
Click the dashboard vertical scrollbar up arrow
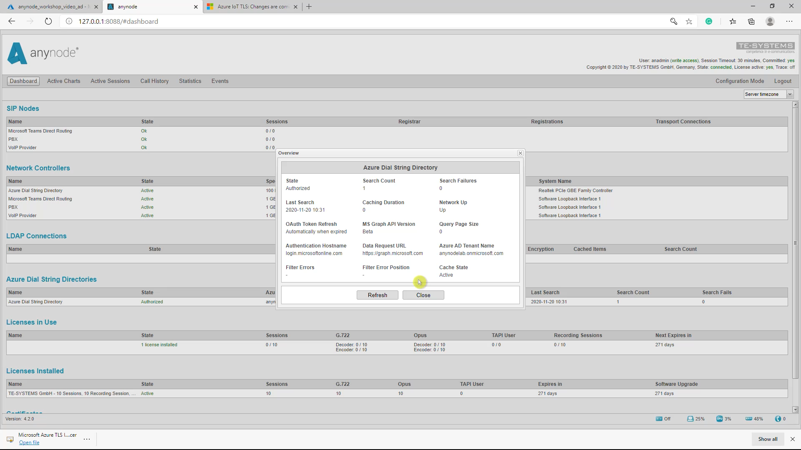coord(795,105)
